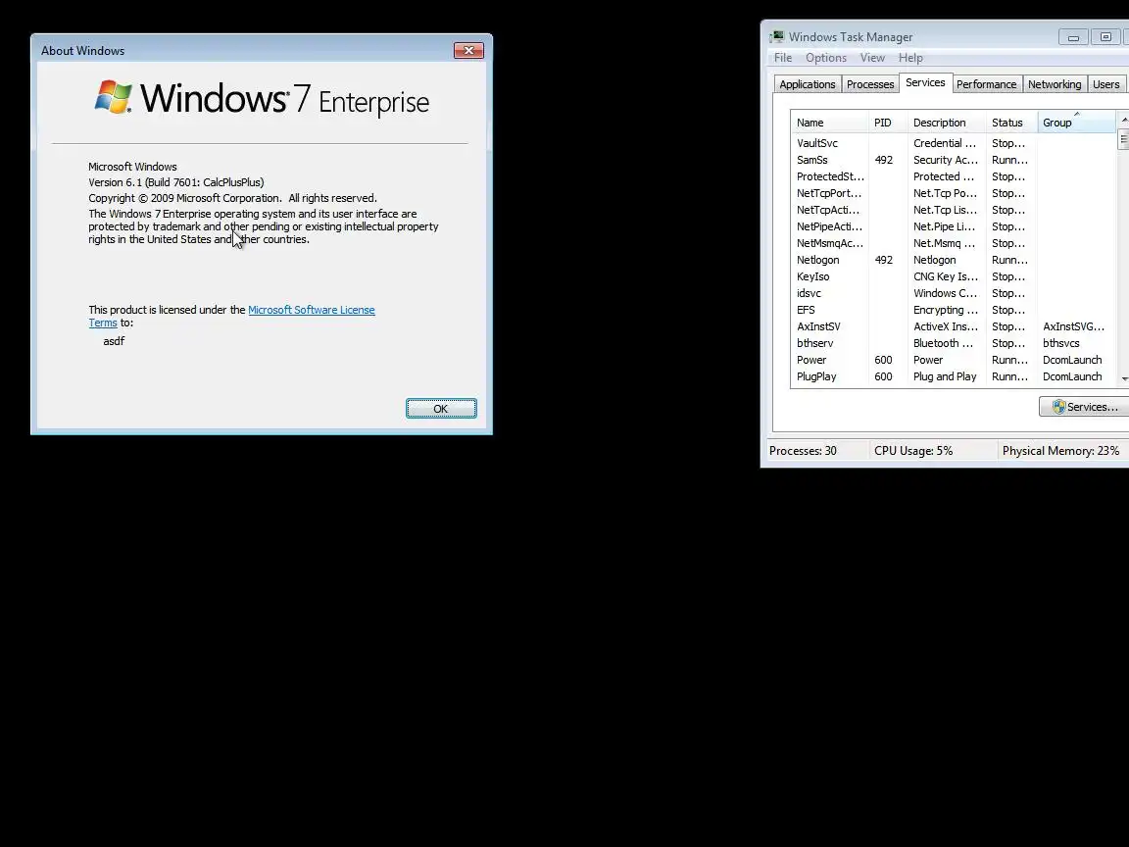Screen dimensions: 1129x847
Task: Click Plug and Play description cell
Action: tap(945, 376)
